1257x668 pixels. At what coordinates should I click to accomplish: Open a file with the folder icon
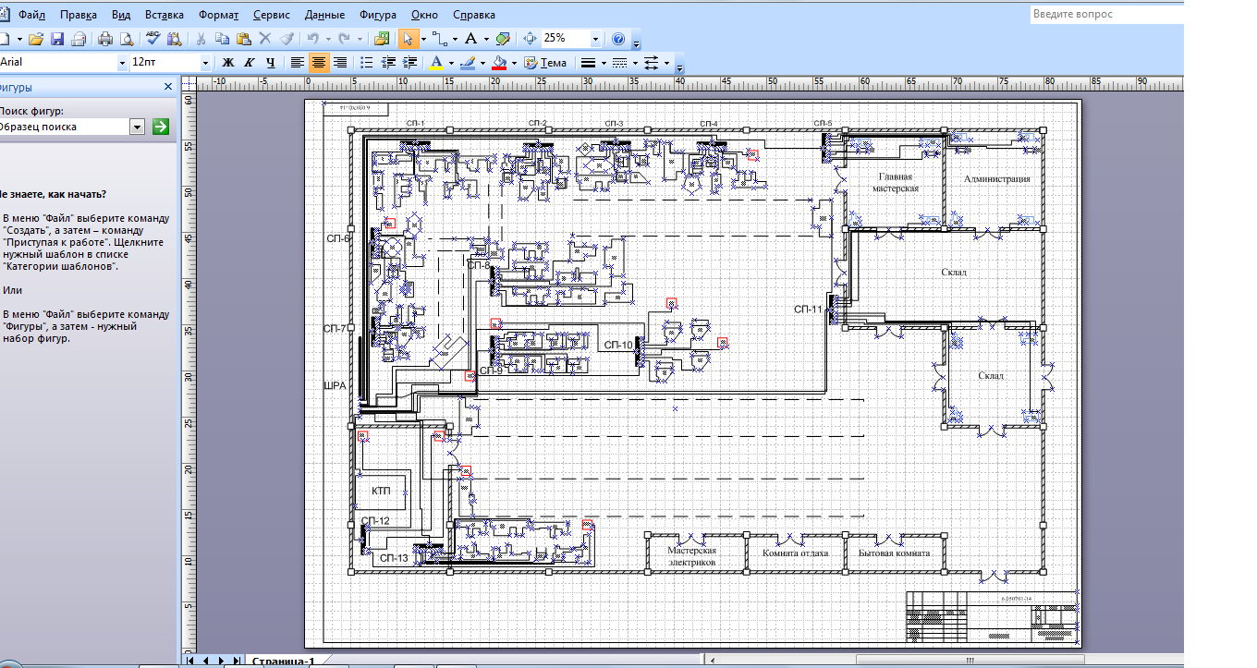coord(36,39)
